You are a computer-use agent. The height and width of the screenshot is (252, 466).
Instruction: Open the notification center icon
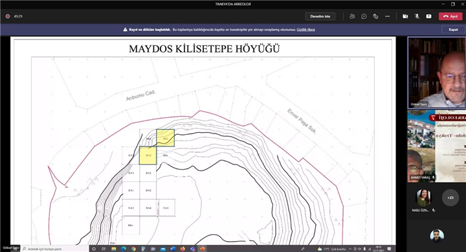[390, 249]
